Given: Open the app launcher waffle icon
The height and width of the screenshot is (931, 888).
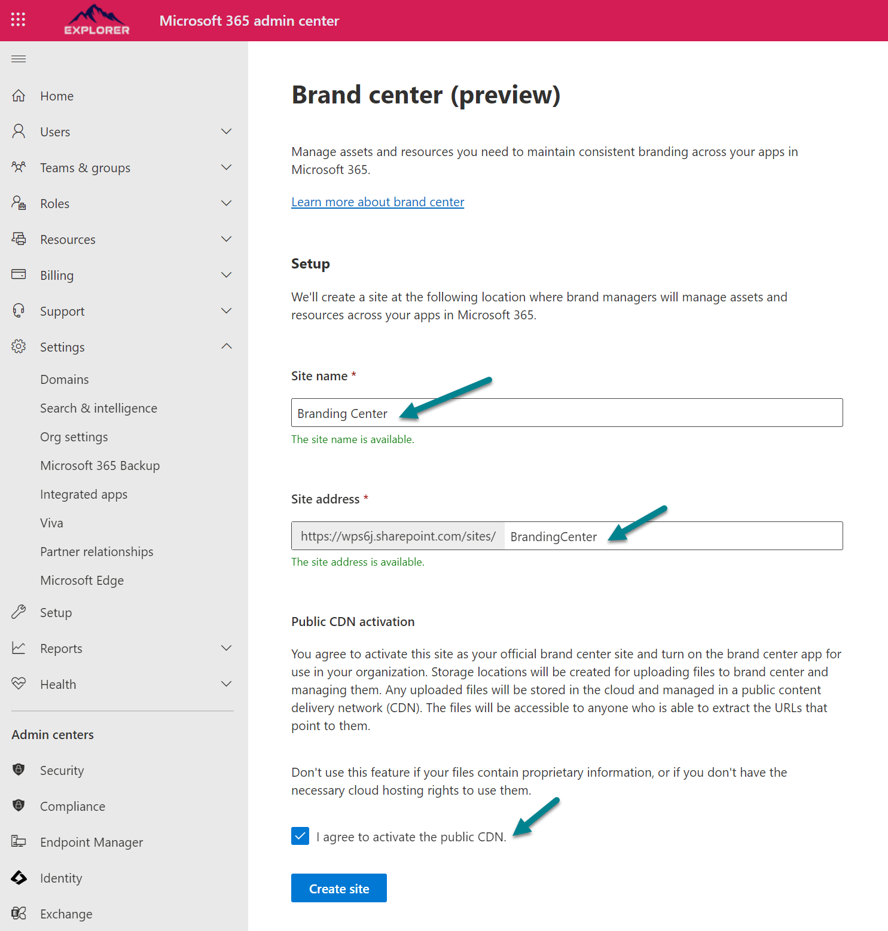Looking at the screenshot, I should tap(17, 20).
